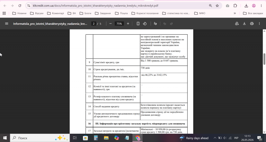Open the Завдання bookmark folder
This screenshot has width=266, height=142.
pyautogui.click(x=103, y=13)
